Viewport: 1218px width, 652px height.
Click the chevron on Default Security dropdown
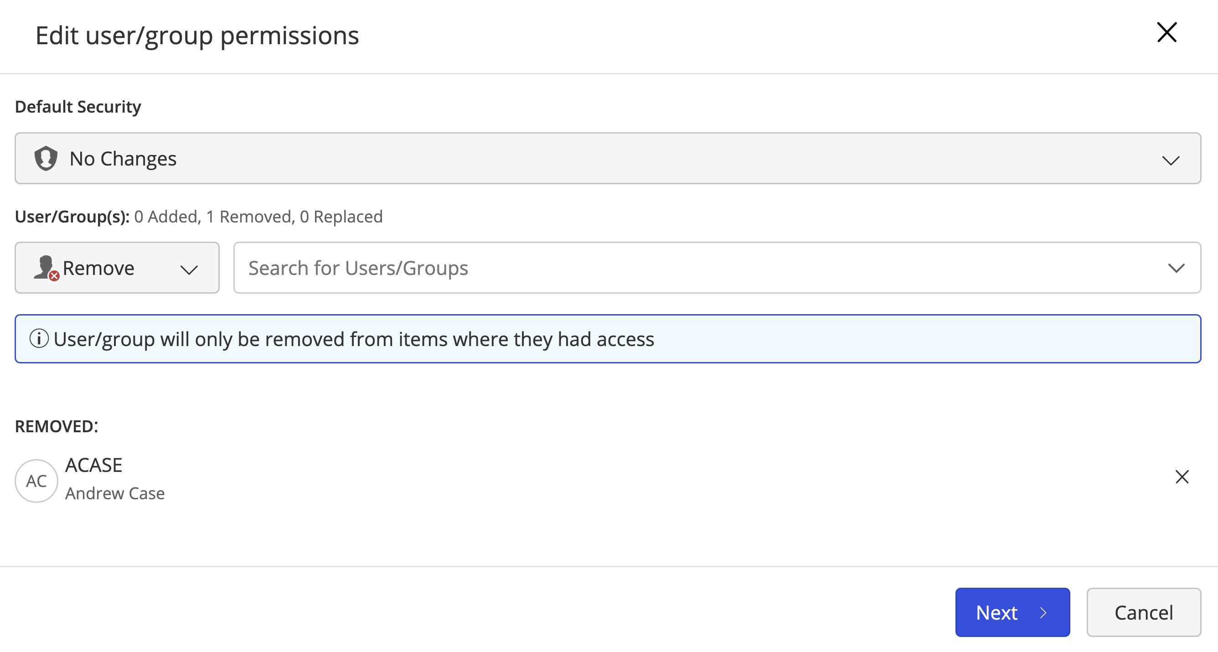[1170, 160]
